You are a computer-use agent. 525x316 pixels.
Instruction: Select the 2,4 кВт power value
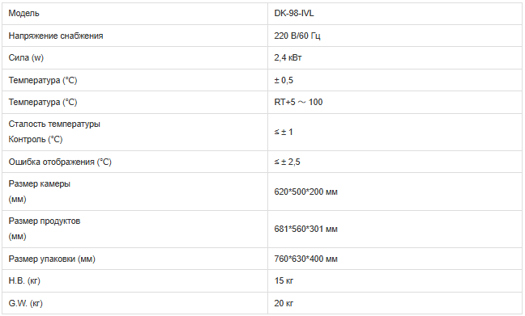click(x=288, y=58)
